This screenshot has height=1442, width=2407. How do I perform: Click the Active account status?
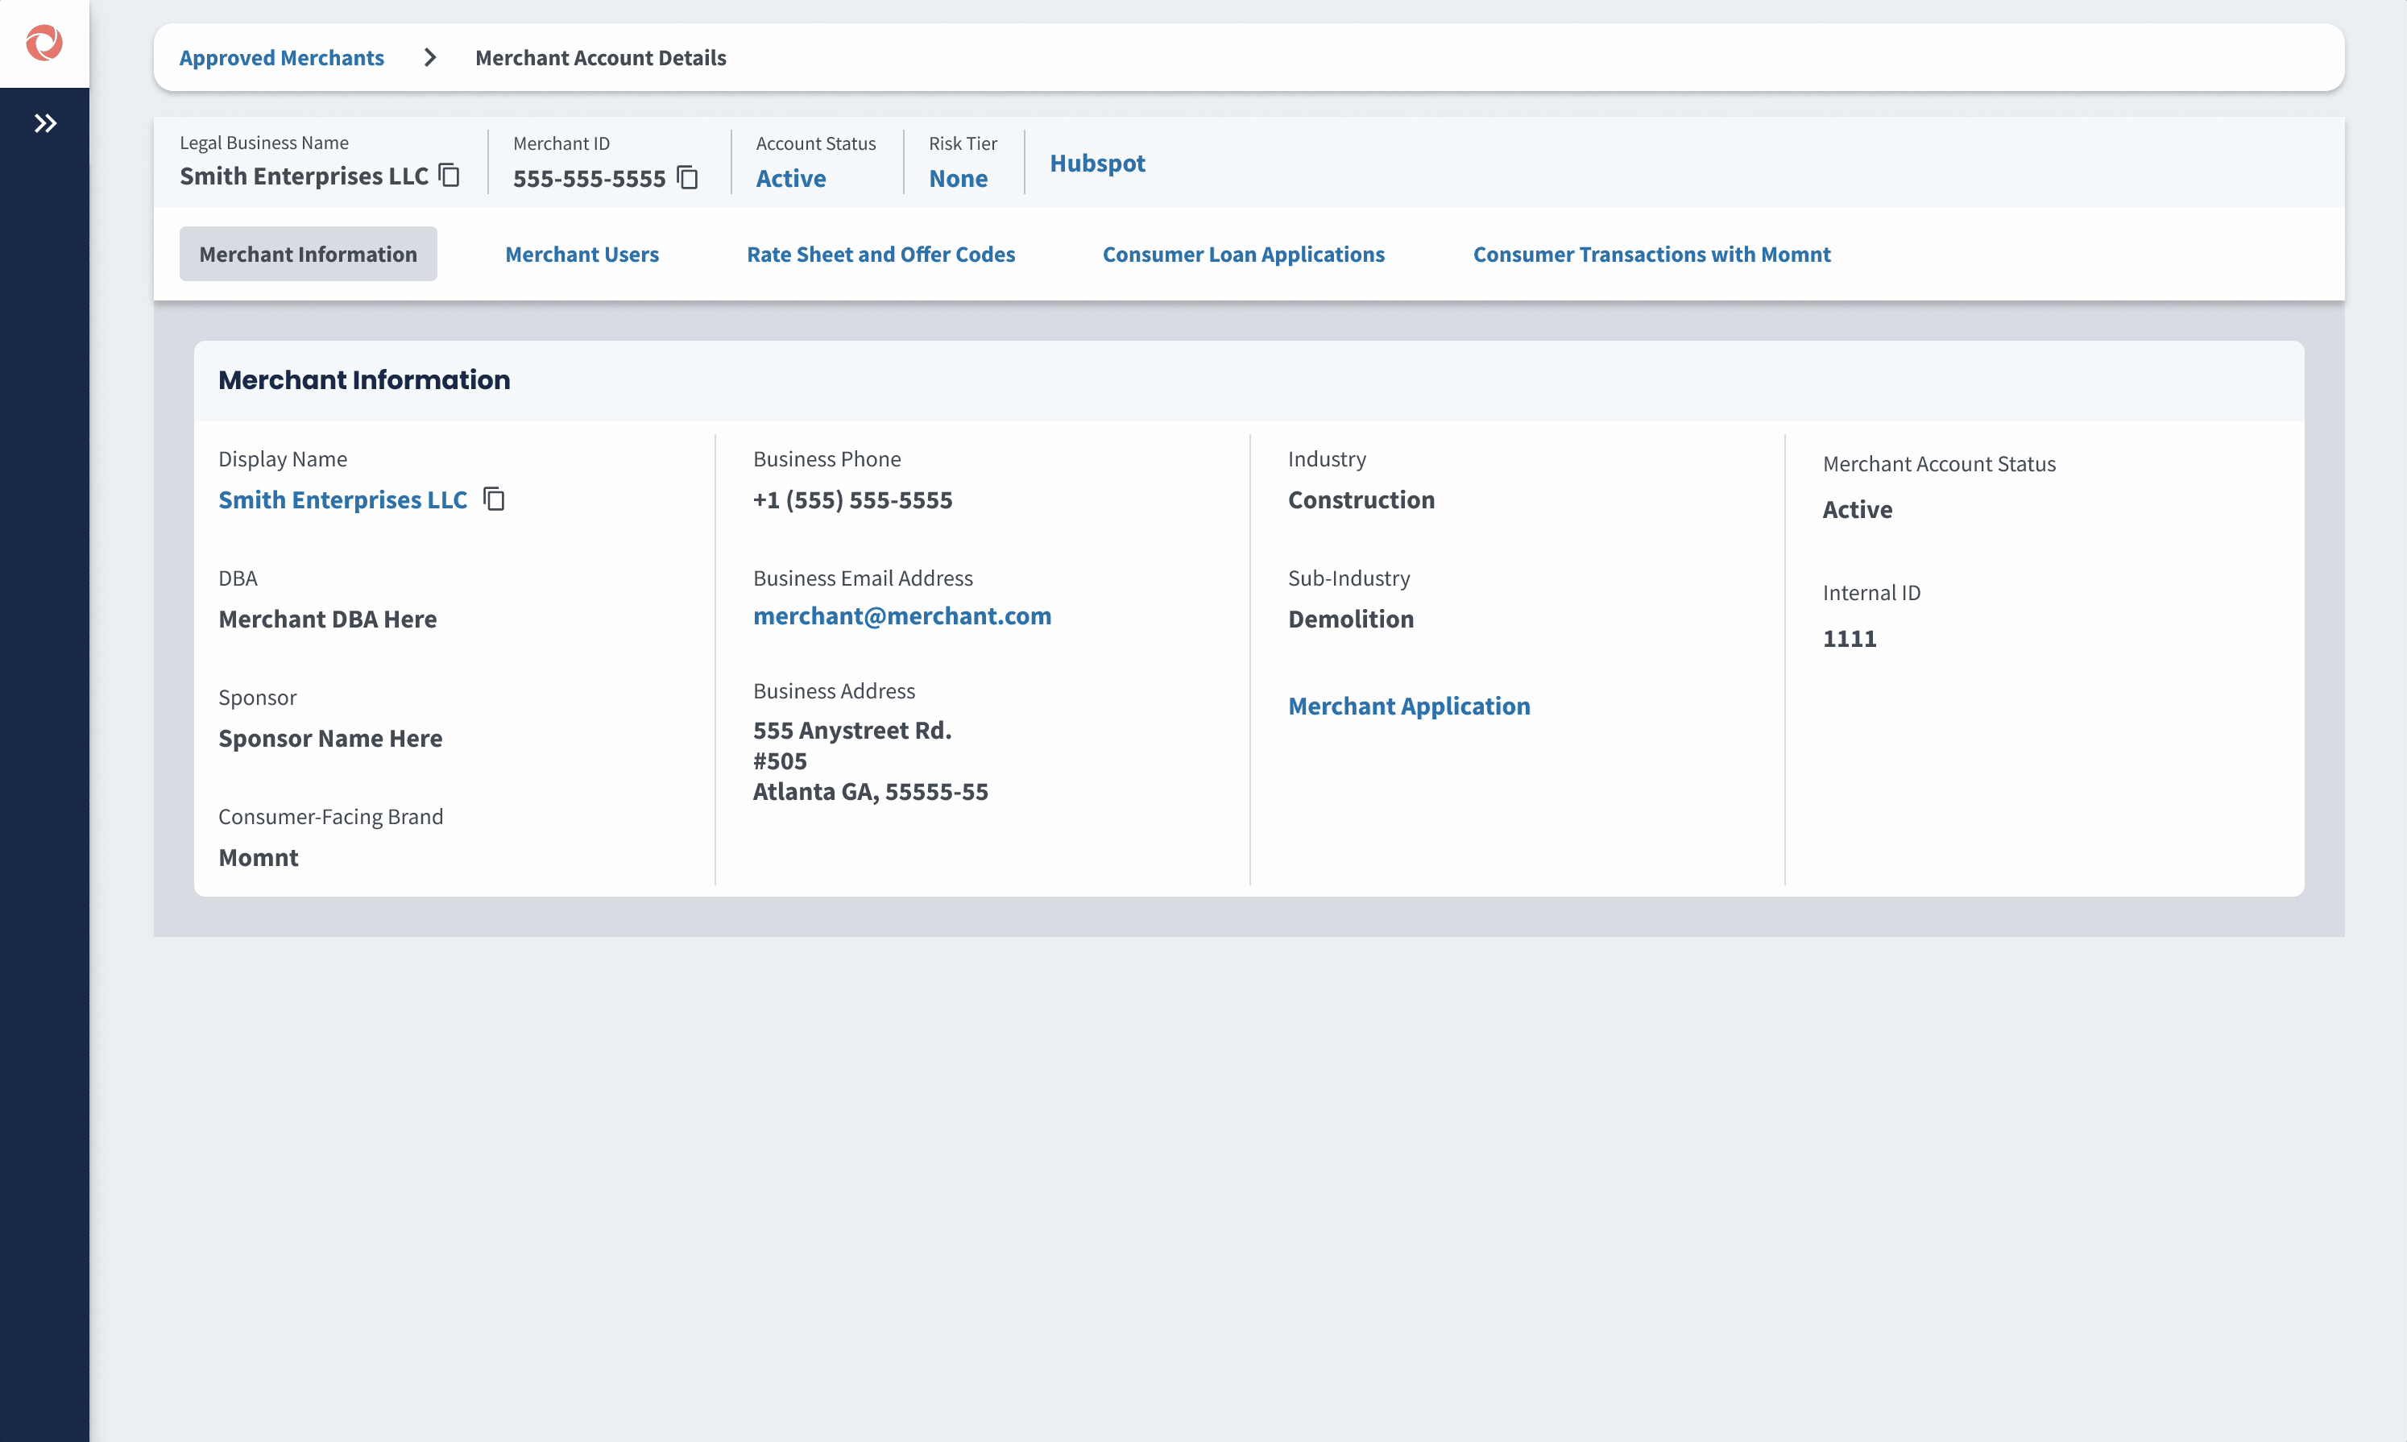click(791, 178)
